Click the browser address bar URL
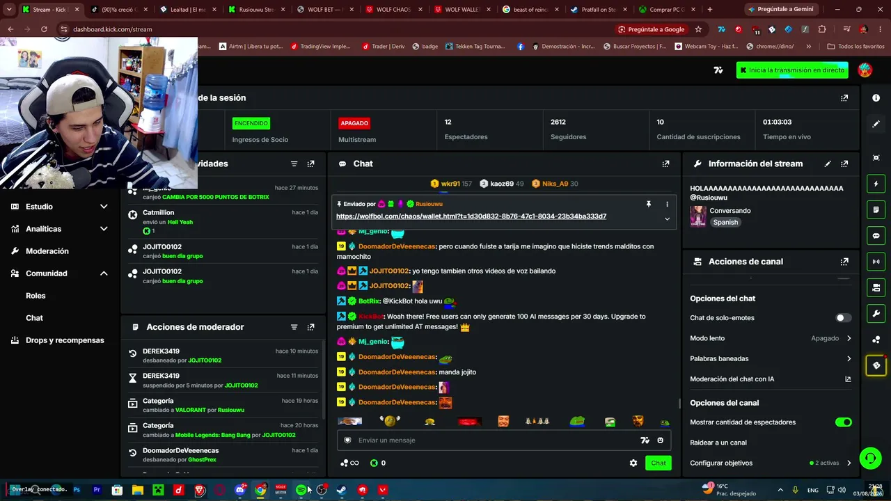 coord(112,29)
